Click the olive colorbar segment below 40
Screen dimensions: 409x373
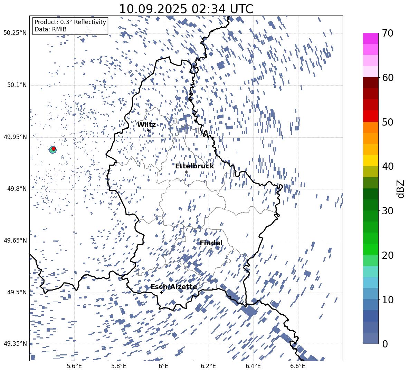[x=371, y=171]
